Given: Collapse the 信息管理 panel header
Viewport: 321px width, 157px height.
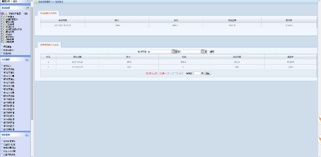Looking at the screenshot, I should (15, 8).
